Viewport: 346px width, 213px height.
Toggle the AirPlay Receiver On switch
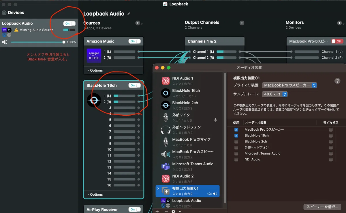pyautogui.click(x=135, y=210)
